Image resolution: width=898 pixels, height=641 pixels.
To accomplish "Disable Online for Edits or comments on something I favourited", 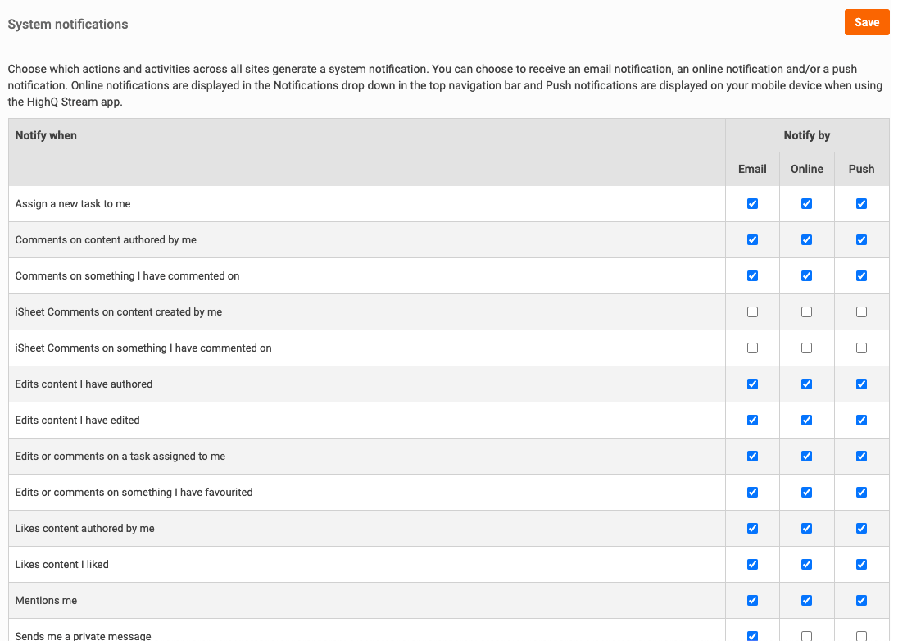I will pos(806,493).
